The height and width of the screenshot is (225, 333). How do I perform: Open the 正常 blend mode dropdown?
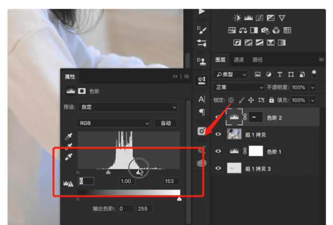(x=239, y=87)
